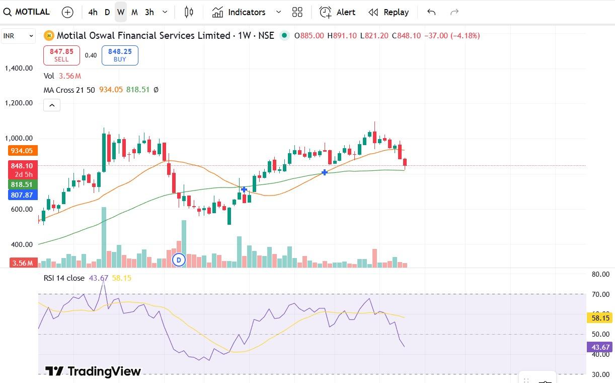
Task: Undo the last chart action
Action: [431, 12]
